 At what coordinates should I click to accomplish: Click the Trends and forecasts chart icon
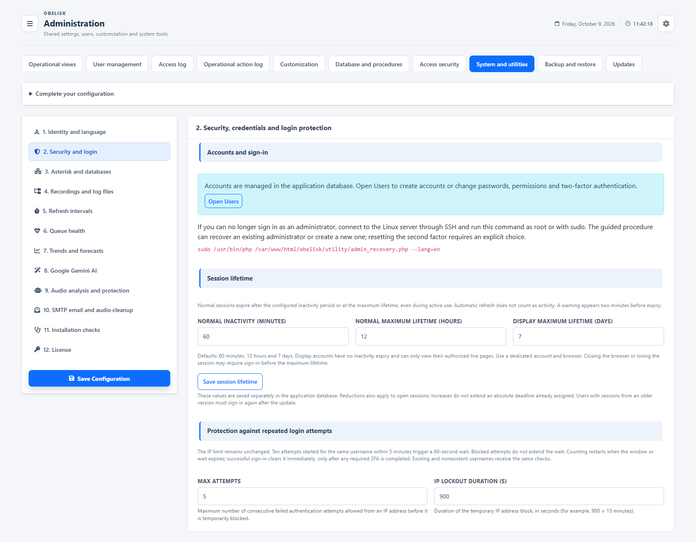(37, 251)
